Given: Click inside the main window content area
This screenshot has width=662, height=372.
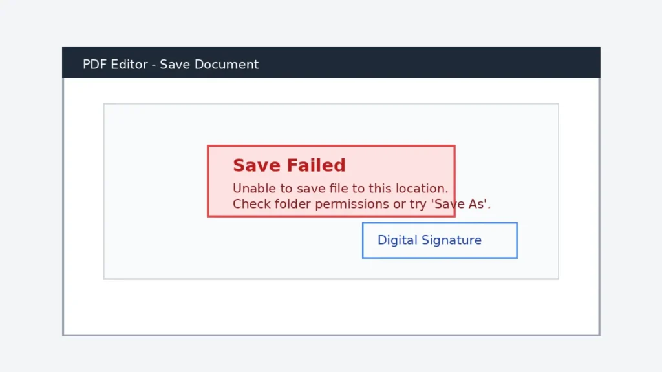Looking at the screenshot, I should click(331, 304).
